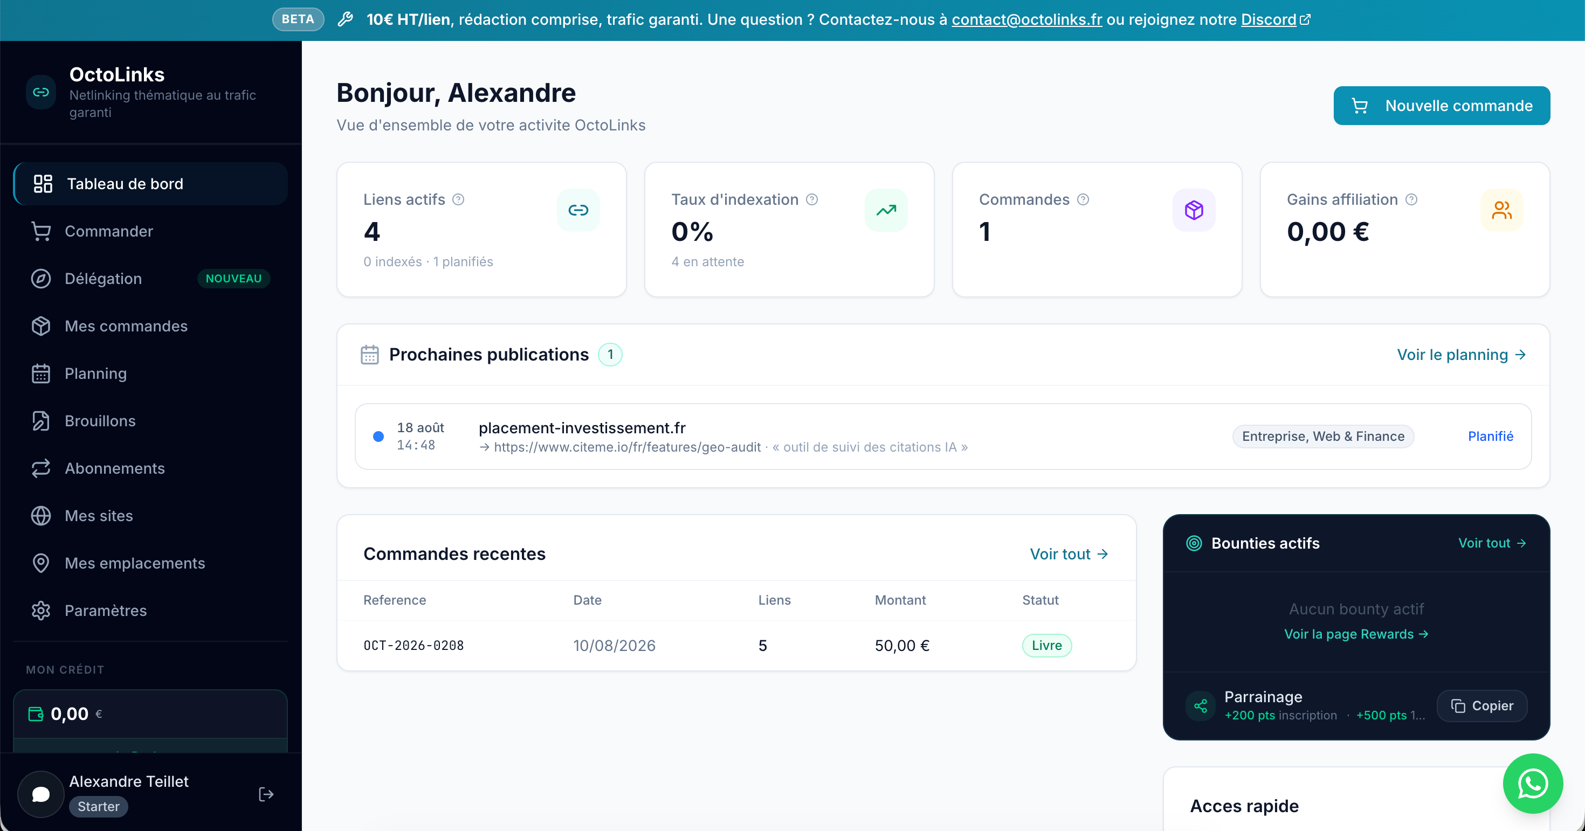Image resolution: width=1585 pixels, height=831 pixels.
Task: Select order reference OCT-2026-0208
Action: 414,645
